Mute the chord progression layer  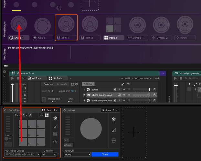pyautogui.click(x=129, y=95)
